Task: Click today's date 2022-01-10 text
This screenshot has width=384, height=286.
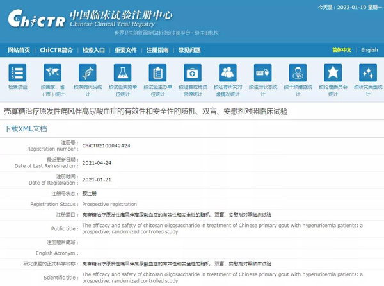Action: point(351,7)
